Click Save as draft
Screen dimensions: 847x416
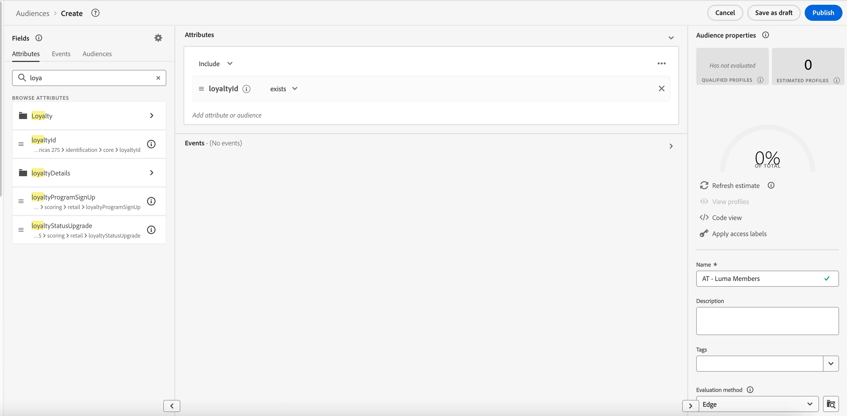(x=774, y=13)
